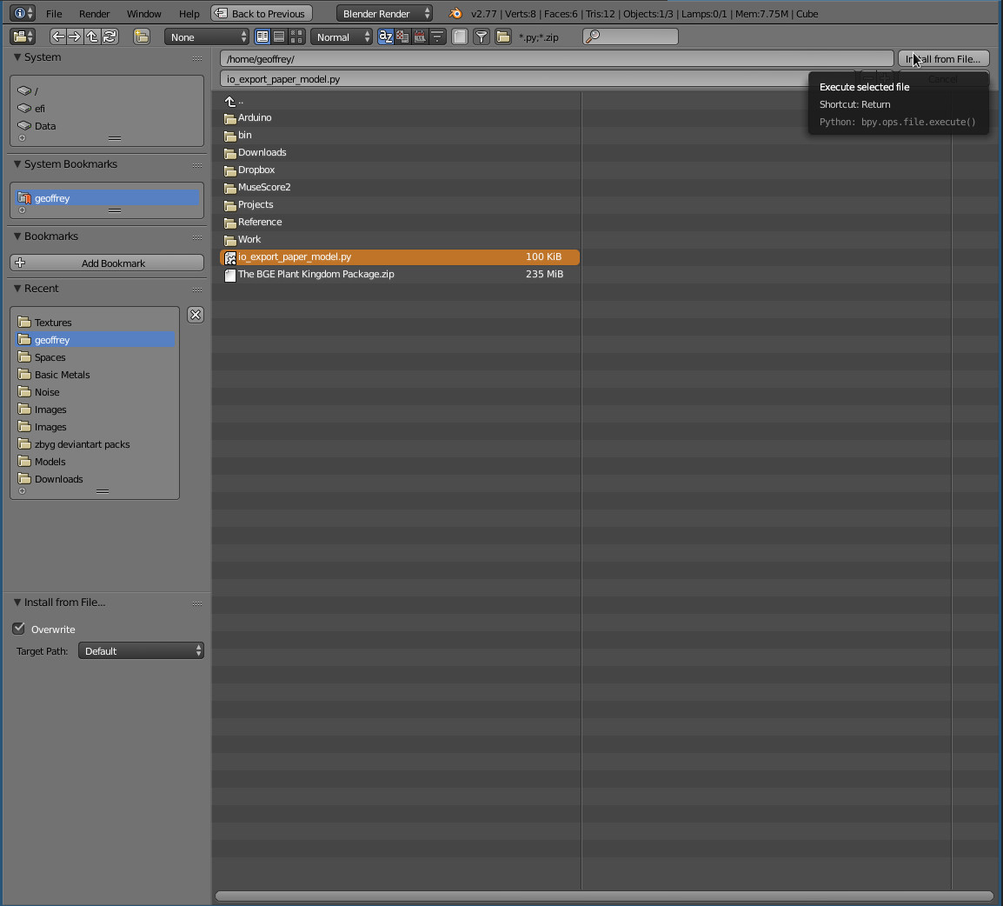The height and width of the screenshot is (906, 1003).
Task: Open recent folder Spaces
Action: click(x=95, y=357)
